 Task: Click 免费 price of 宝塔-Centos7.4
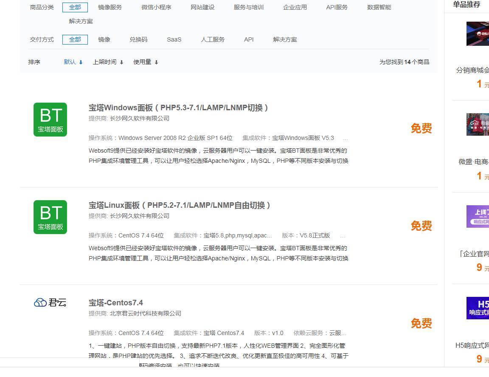point(422,324)
